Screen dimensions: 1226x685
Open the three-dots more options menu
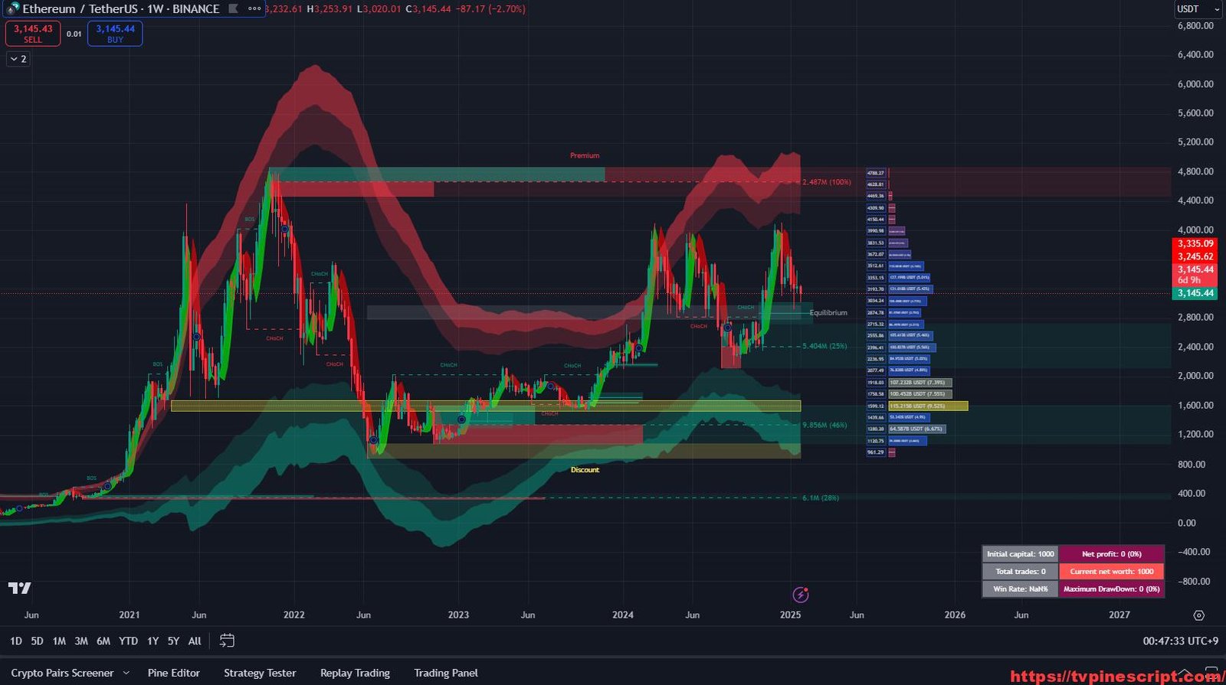coord(254,9)
